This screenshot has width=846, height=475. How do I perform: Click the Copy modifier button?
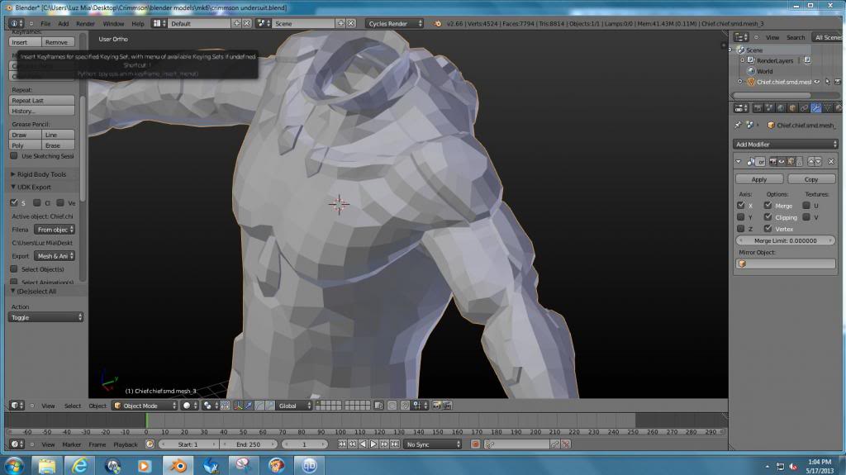[811, 179]
